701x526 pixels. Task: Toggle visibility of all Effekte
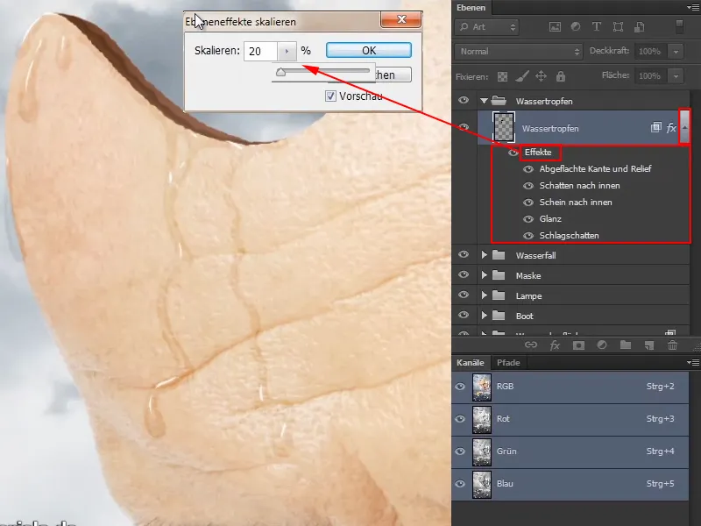(x=513, y=153)
